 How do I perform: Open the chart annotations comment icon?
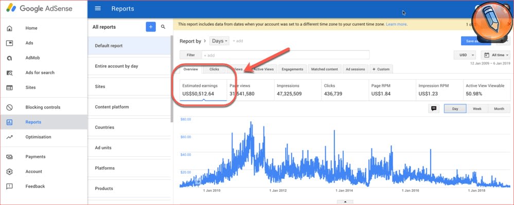pos(434,109)
